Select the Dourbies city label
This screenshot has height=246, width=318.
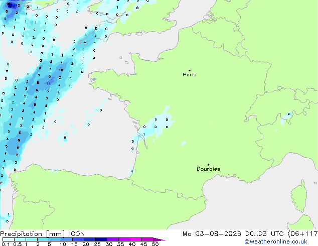point(208,169)
